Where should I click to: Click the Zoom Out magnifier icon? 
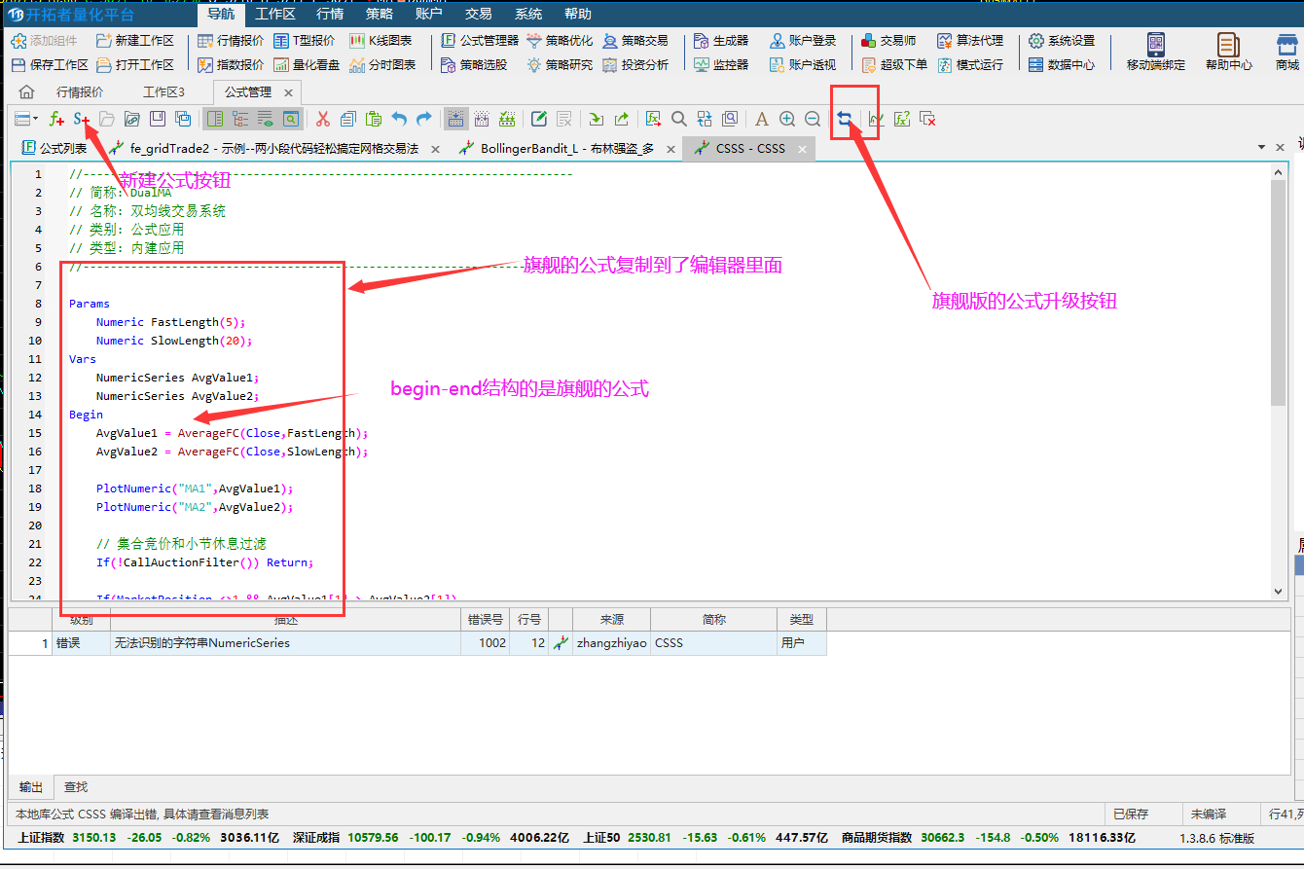[x=813, y=119]
